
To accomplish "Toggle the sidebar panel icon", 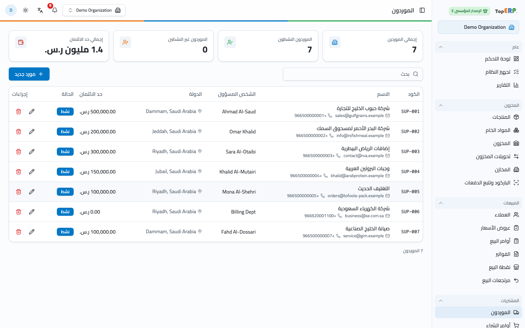I will (422, 10).
